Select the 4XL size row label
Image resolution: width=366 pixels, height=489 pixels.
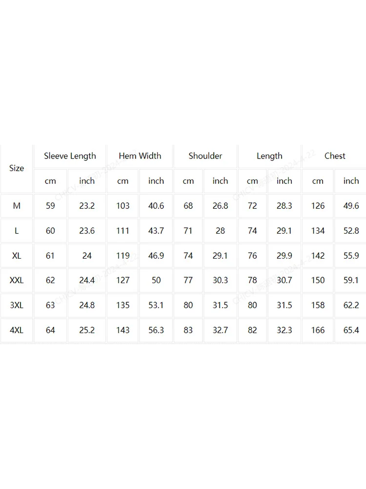coord(17,330)
